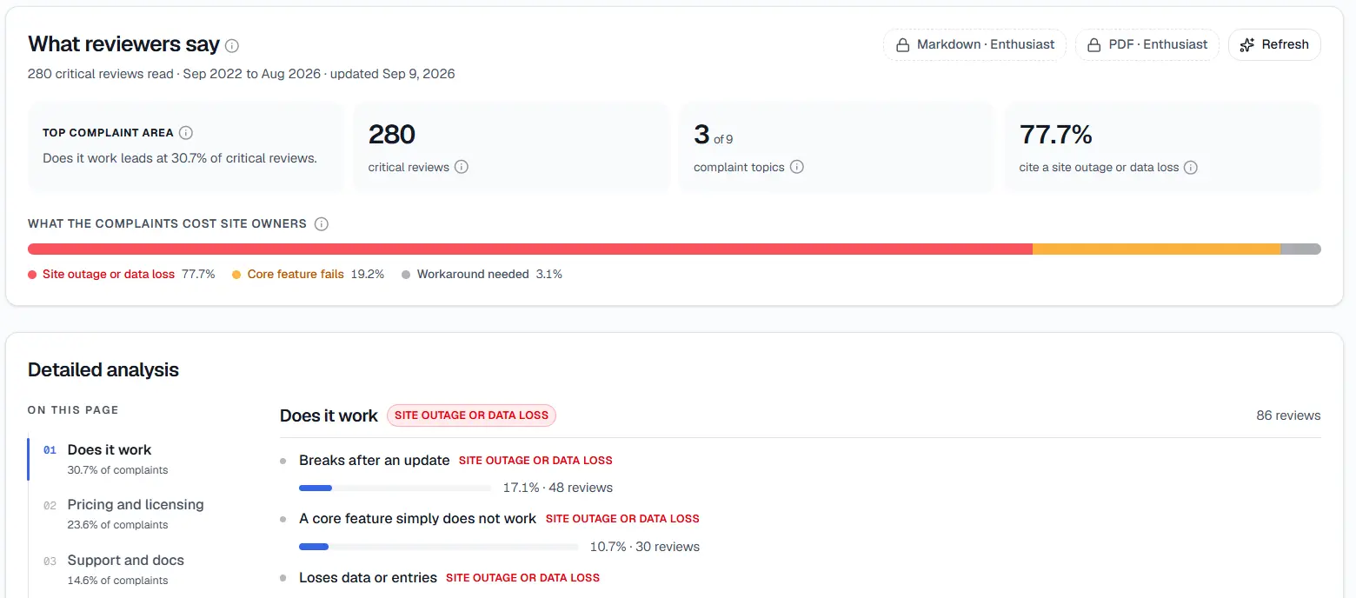Click the Does it work section heading
This screenshot has height=598, width=1356.
click(x=329, y=415)
